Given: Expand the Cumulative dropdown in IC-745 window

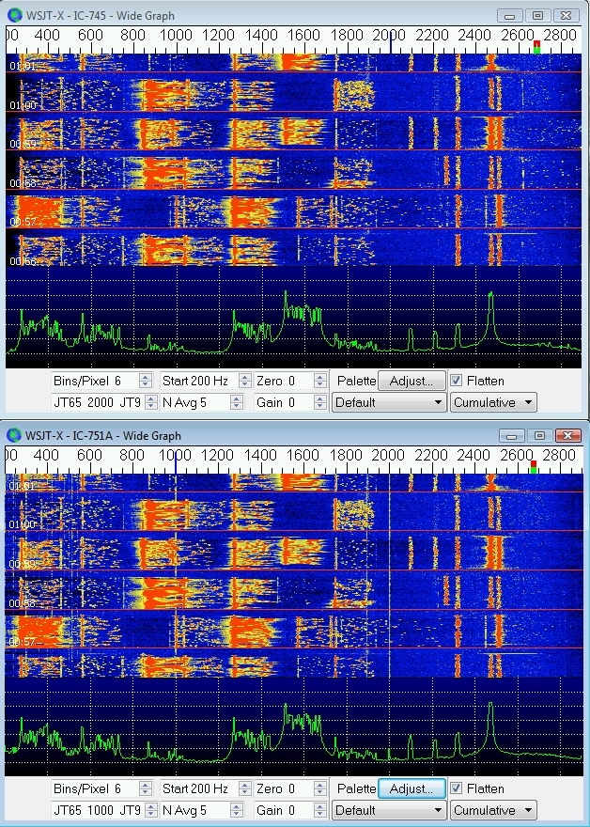Looking at the screenshot, I should [493, 402].
